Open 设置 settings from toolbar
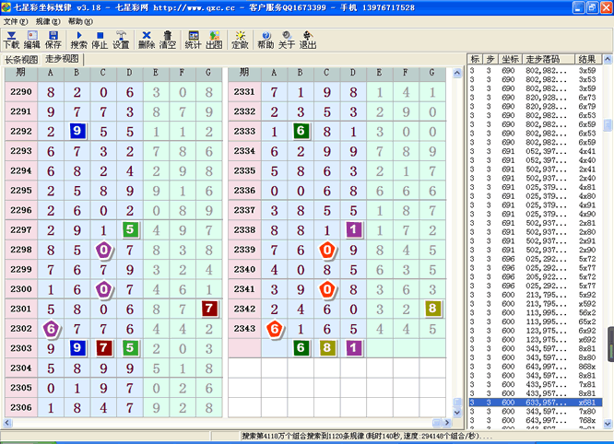The width and height of the screenshot is (614, 444). point(121,41)
